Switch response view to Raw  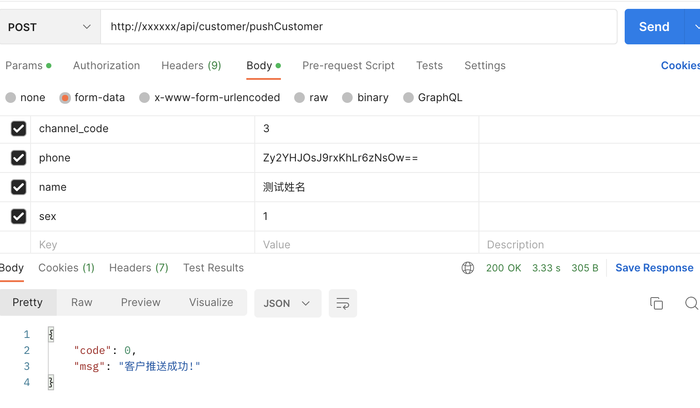82,302
